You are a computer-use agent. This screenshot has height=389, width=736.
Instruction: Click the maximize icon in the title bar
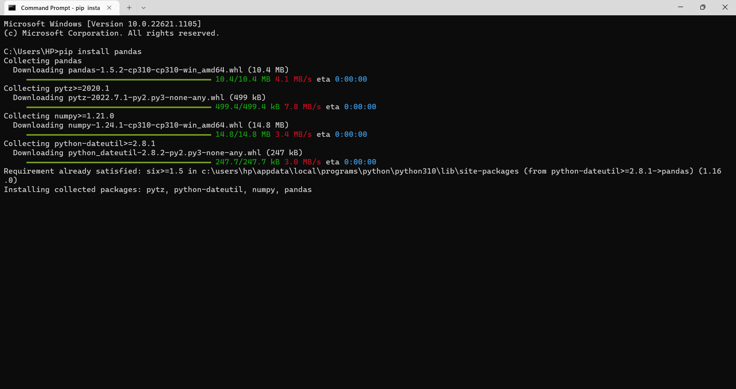click(x=703, y=7)
